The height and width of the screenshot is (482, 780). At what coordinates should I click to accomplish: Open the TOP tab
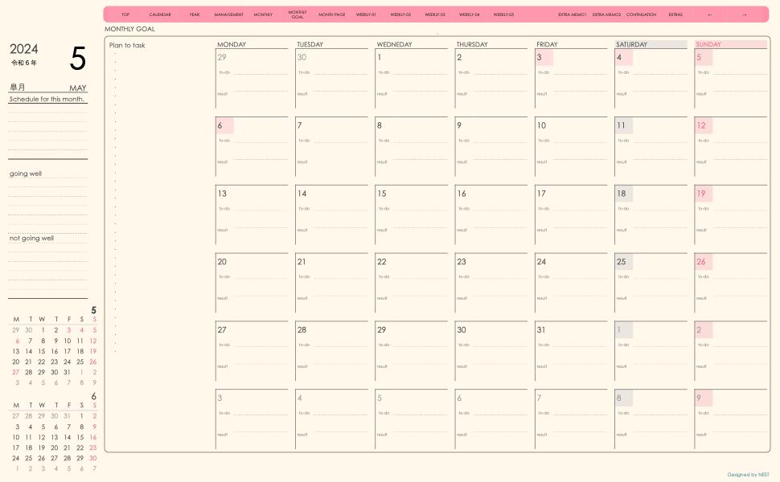point(126,15)
